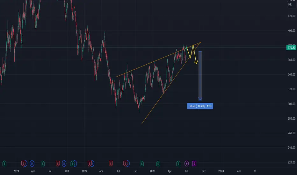Open green earnings marker before Jul 2021
Screen dimensions: 297x175
(x=43, y=164)
